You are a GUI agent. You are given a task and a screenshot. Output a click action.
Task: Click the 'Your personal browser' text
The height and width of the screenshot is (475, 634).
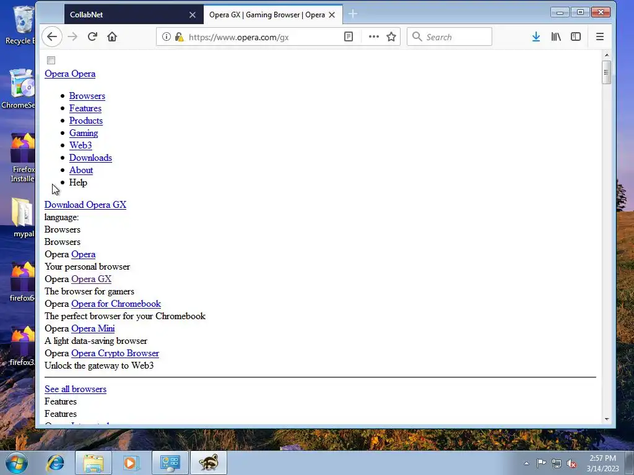pyautogui.click(x=87, y=267)
